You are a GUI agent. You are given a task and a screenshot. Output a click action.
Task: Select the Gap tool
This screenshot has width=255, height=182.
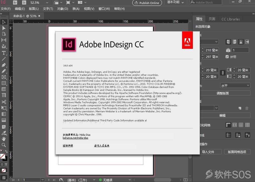pos(4,40)
